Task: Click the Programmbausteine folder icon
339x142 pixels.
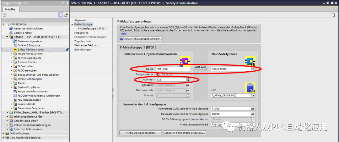Action: [x=15, y=54]
